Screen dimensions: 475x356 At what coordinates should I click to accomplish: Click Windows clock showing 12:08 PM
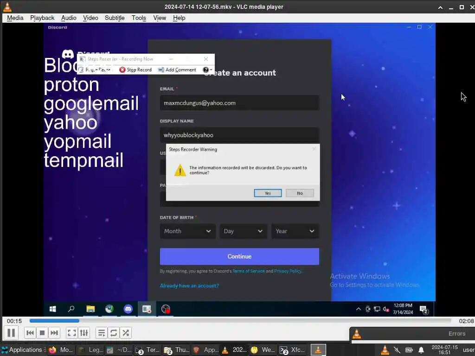[x=403, y=309]
